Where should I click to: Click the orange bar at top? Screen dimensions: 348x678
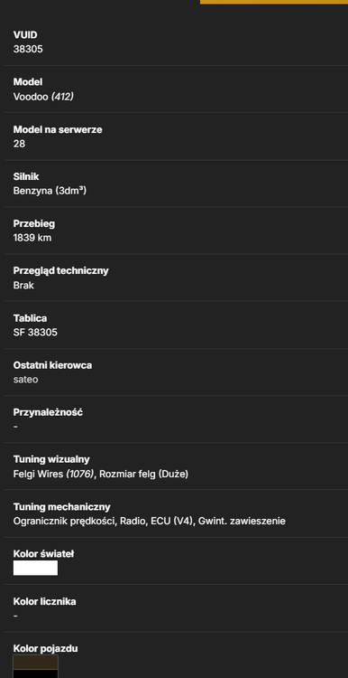(x=274, y=2)
